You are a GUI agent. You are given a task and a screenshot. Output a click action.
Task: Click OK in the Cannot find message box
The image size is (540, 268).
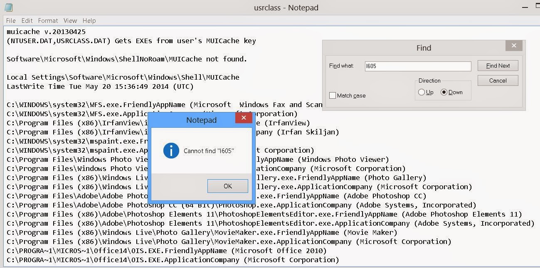click(x=228, y=186)
